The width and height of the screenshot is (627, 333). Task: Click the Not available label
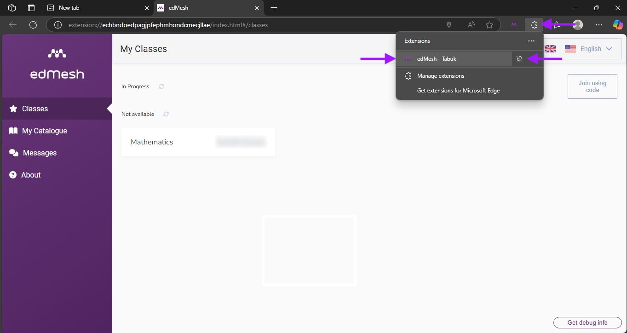[x=138, y=114]
